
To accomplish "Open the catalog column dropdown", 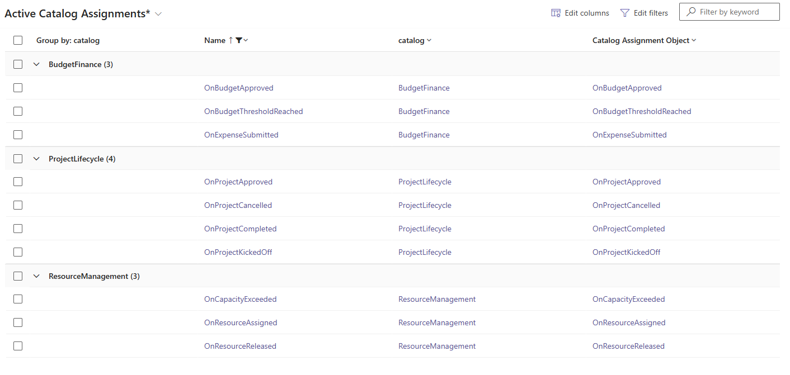I will (429, 40).
